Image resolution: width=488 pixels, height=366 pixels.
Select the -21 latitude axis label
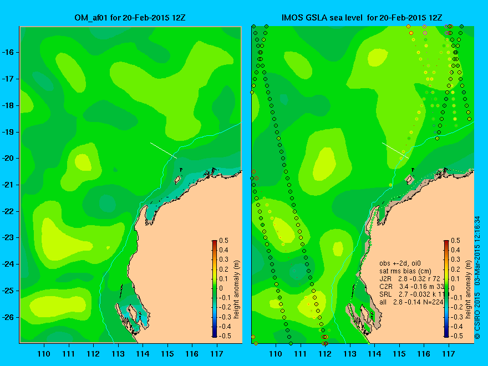(7, 185)
